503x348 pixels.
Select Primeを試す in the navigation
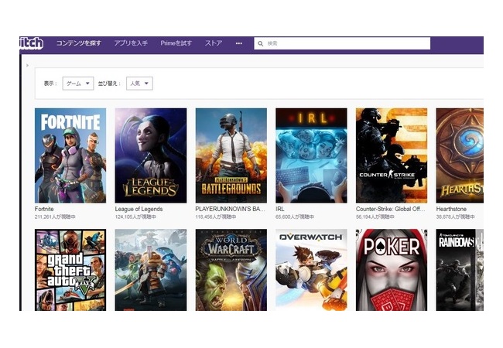pos(176,43)
